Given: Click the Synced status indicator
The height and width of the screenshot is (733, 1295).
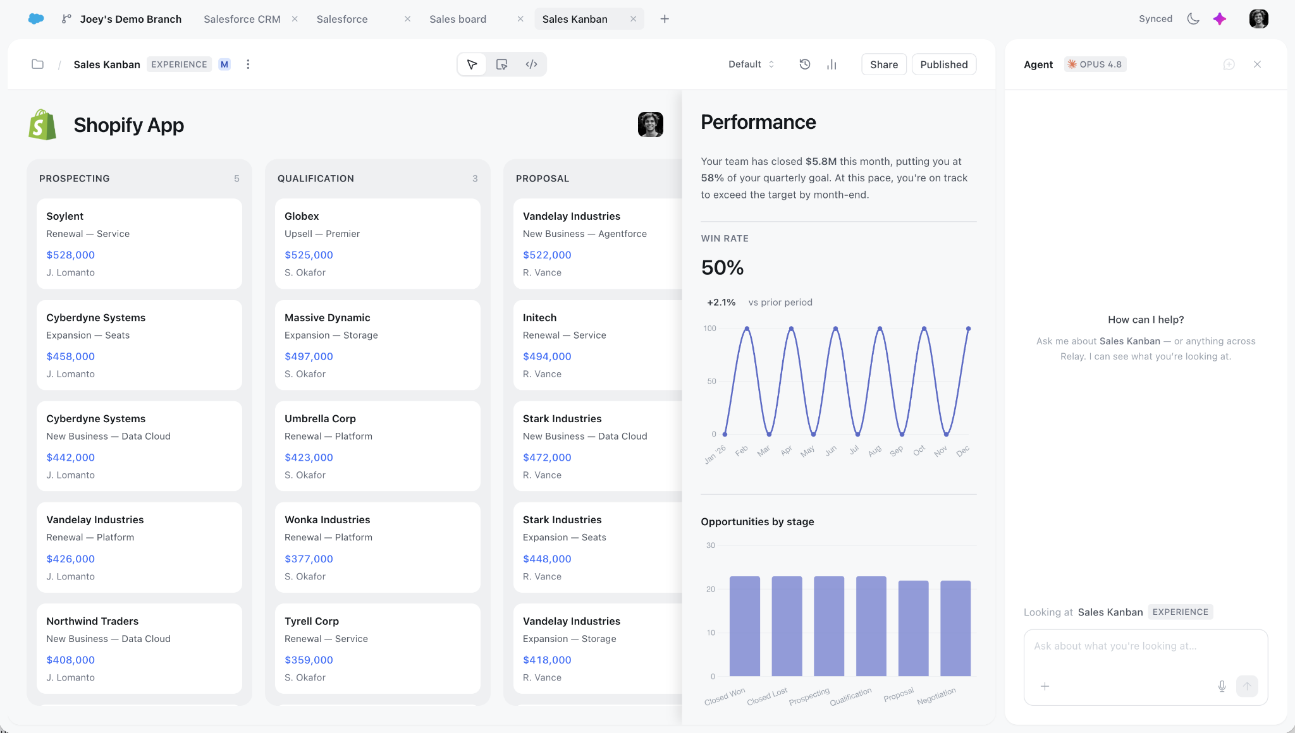Looking at the screenshot, I should [x=1155, y=19].
